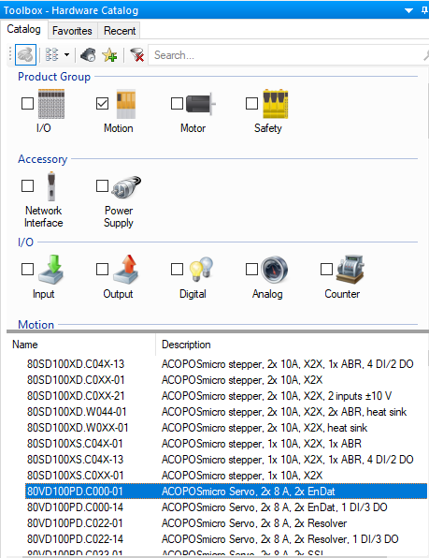This screenshot has width=429, height=558.
Task: Switch to the Favorites tab
Action: point(72,31)
